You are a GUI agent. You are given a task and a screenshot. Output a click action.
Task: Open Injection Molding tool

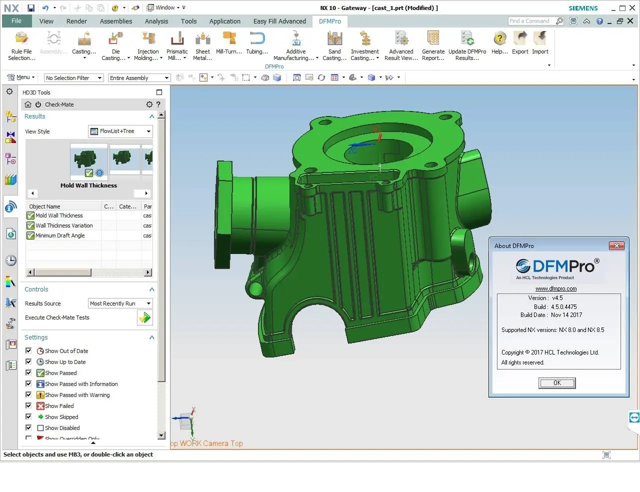[148, 46]
